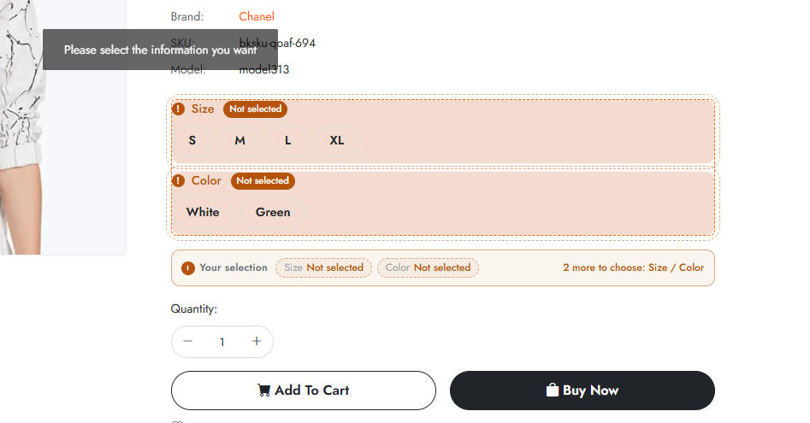This screenshot has width=810, height=423.
Task: Click the product image thumbnail
Action: click(x=63, y=126)
